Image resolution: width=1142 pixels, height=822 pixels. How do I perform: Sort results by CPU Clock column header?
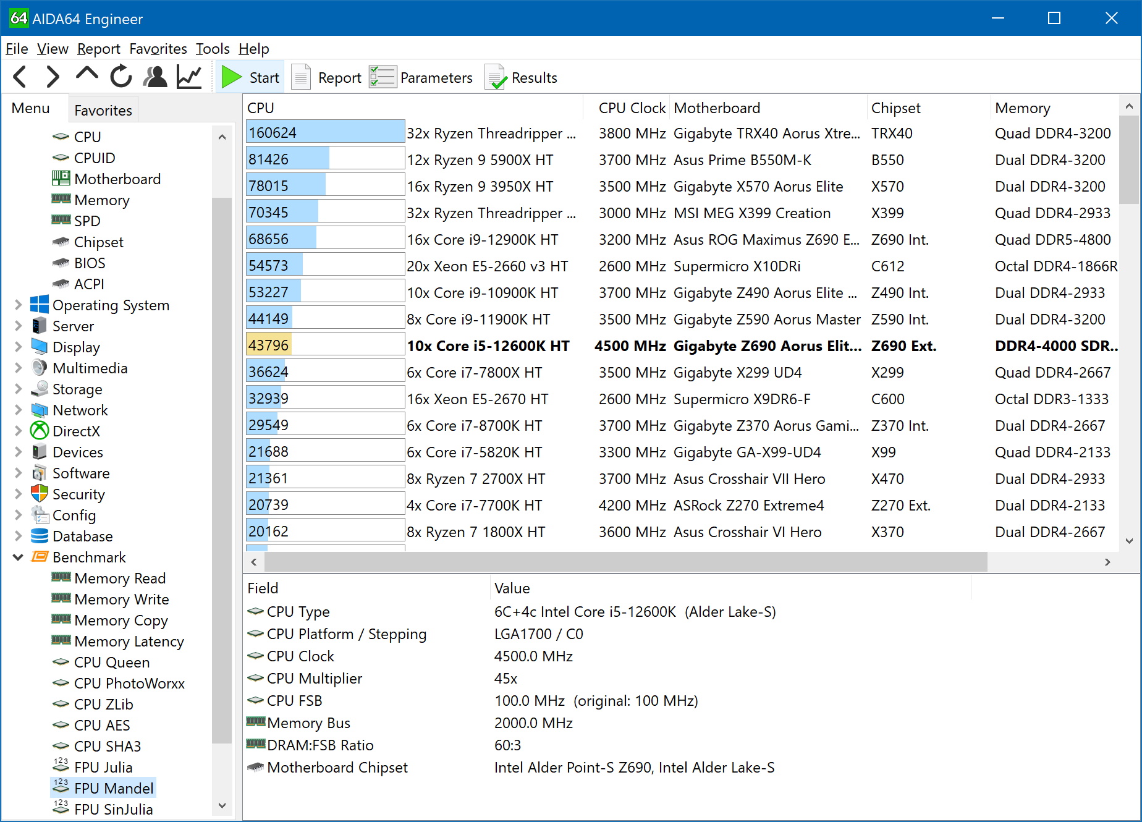pyautogui.click(x=632, y=108)
